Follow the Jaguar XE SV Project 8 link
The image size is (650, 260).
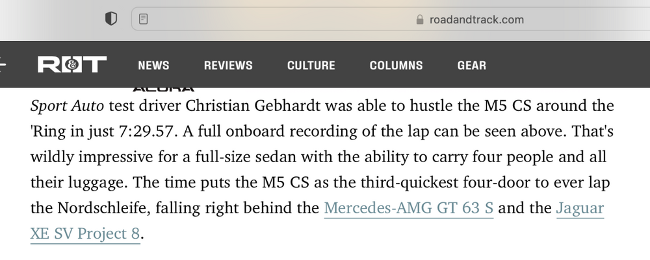84,233
